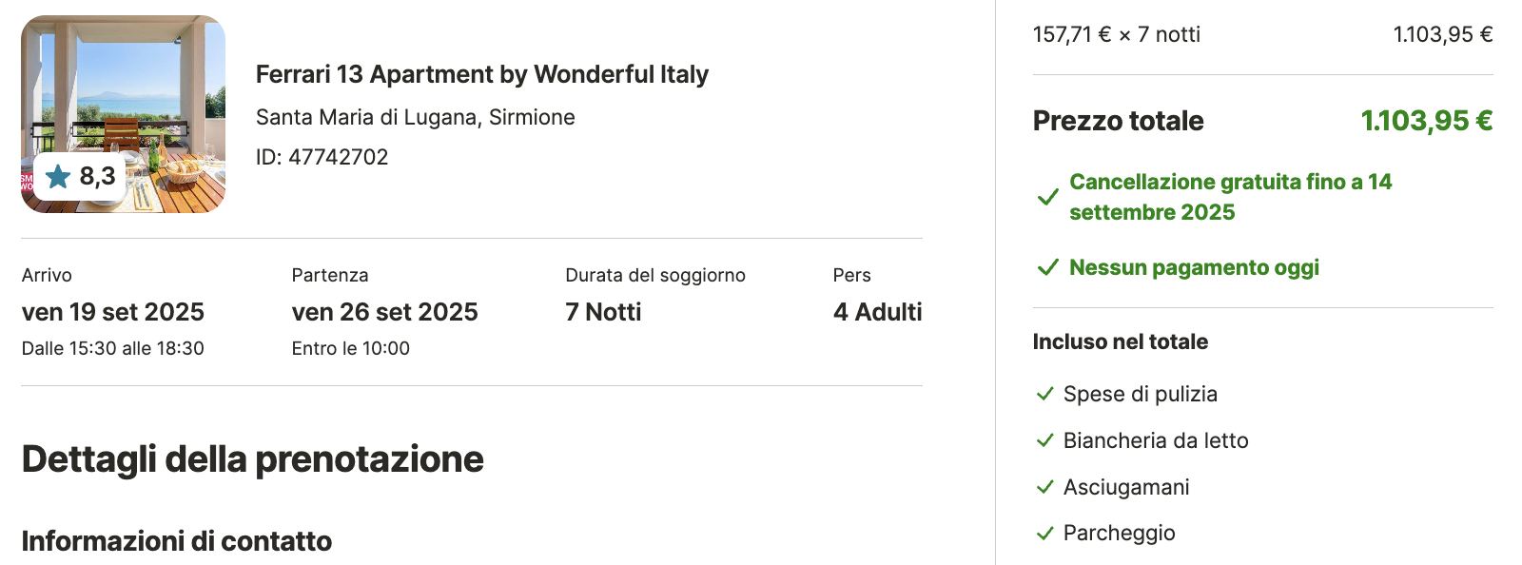
Task: Click the 8,3 rating badge
Action: (x=80, y=176)
